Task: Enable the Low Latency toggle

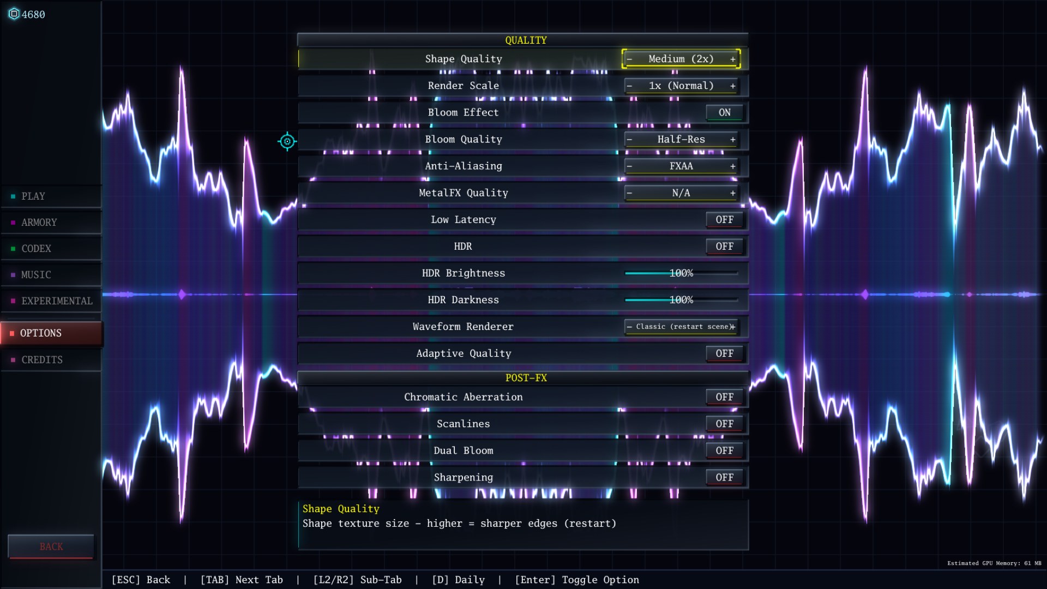Action: [x=724, y=219]
